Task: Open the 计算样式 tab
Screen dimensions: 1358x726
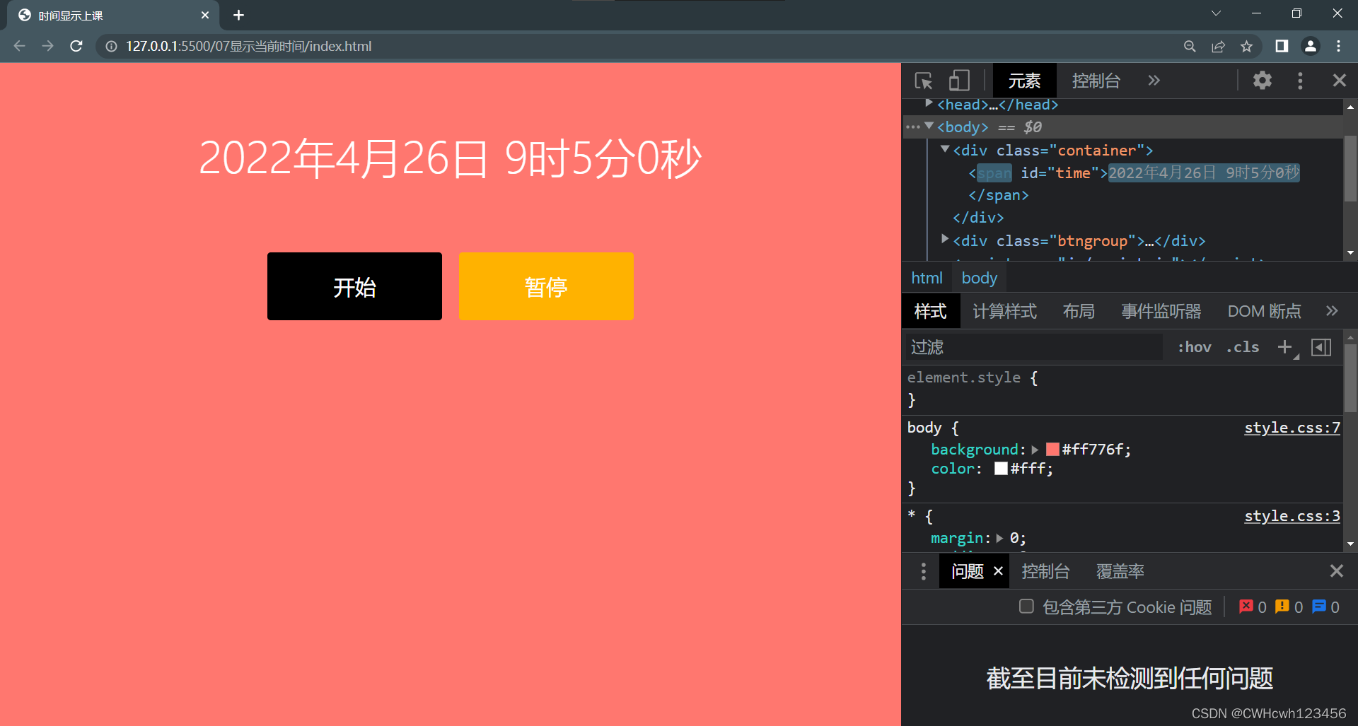Action: (1004, 311)
